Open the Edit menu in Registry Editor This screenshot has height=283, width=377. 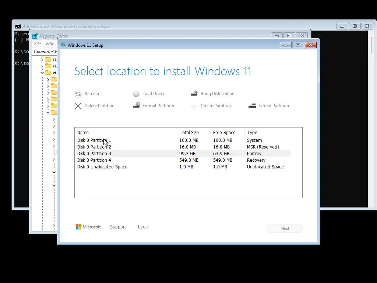point(50,44)
